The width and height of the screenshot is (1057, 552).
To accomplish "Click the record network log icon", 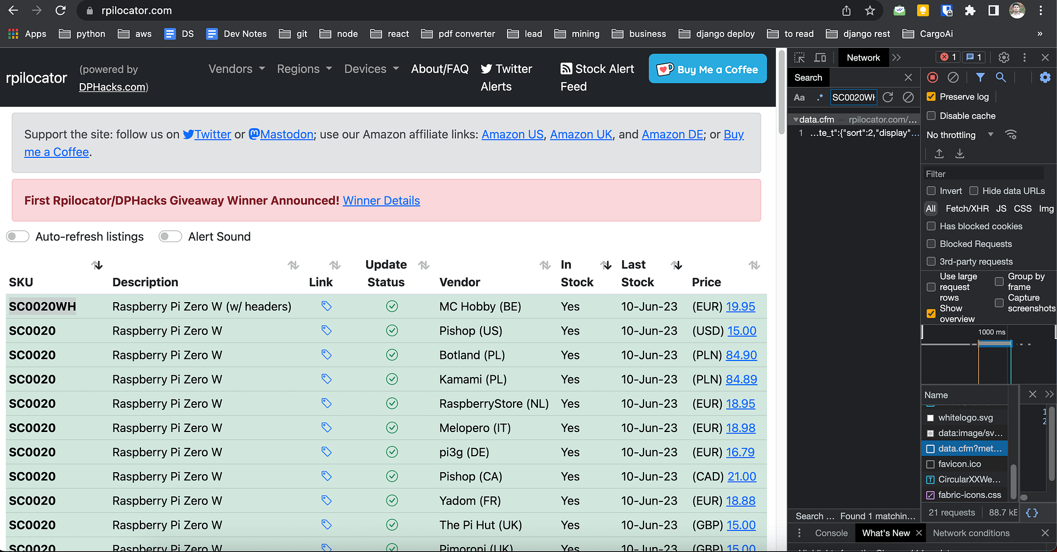I will point(933,78).
